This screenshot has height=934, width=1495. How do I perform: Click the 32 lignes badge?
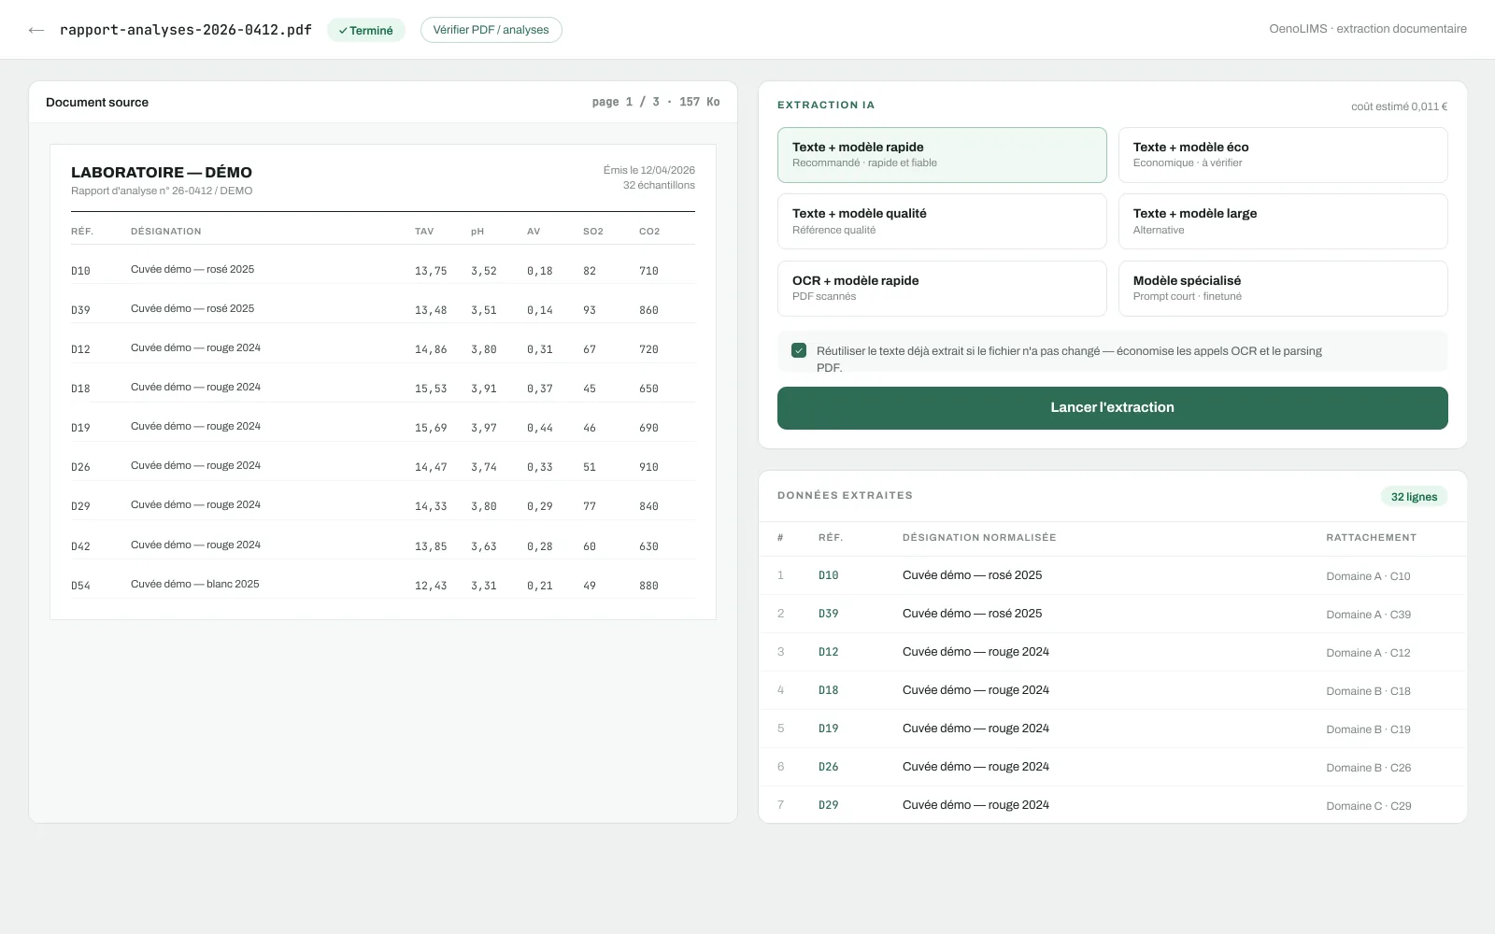coord(1414,497)
